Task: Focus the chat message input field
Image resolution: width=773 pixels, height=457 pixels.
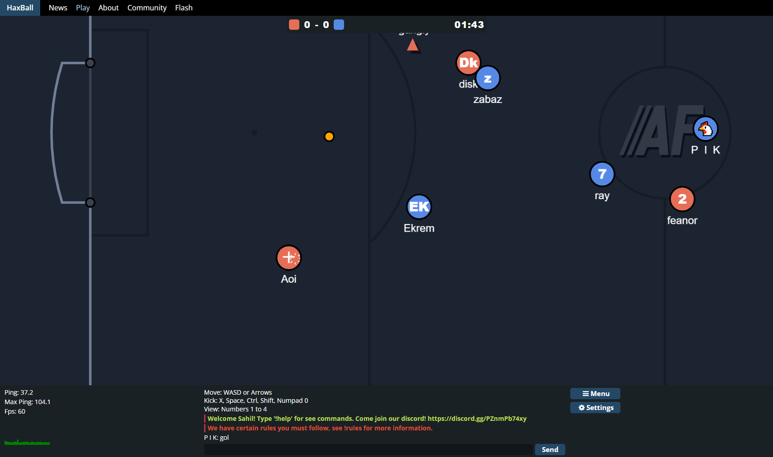Action: [x=368, y=449]
